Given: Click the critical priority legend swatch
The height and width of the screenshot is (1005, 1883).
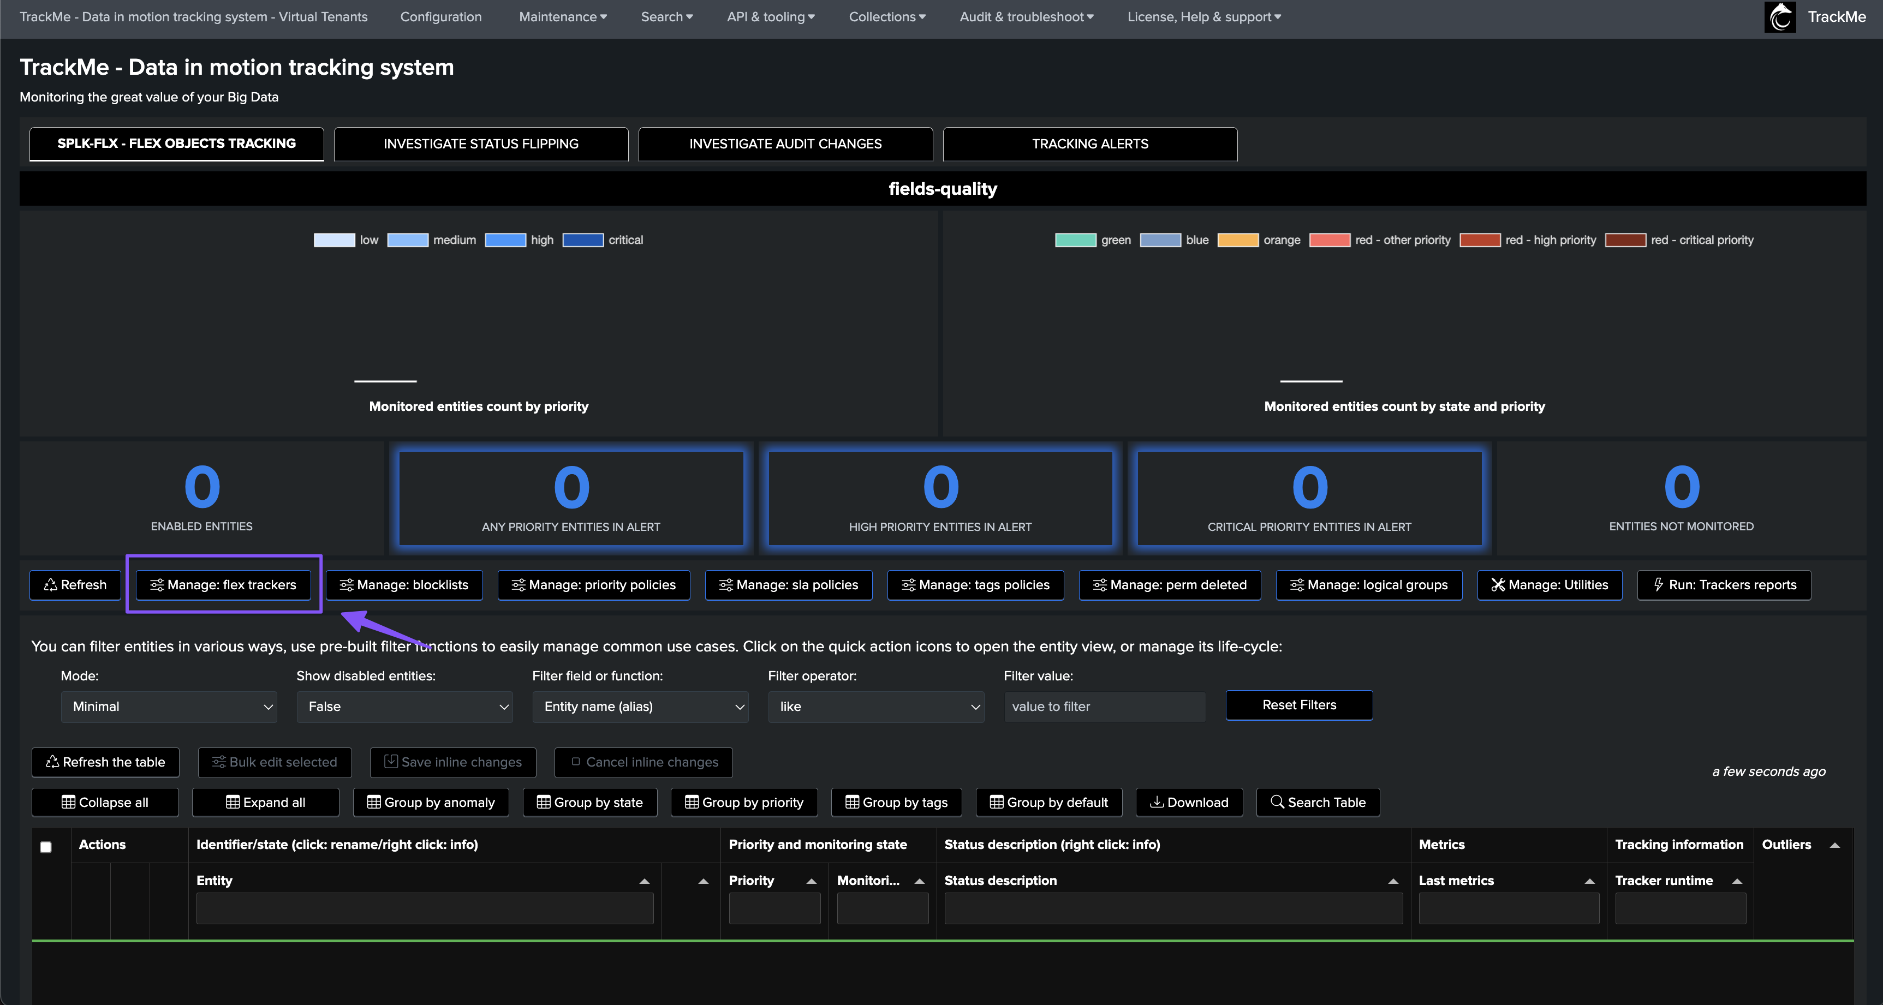Looking at the screenshot, I should pos(583,241).
